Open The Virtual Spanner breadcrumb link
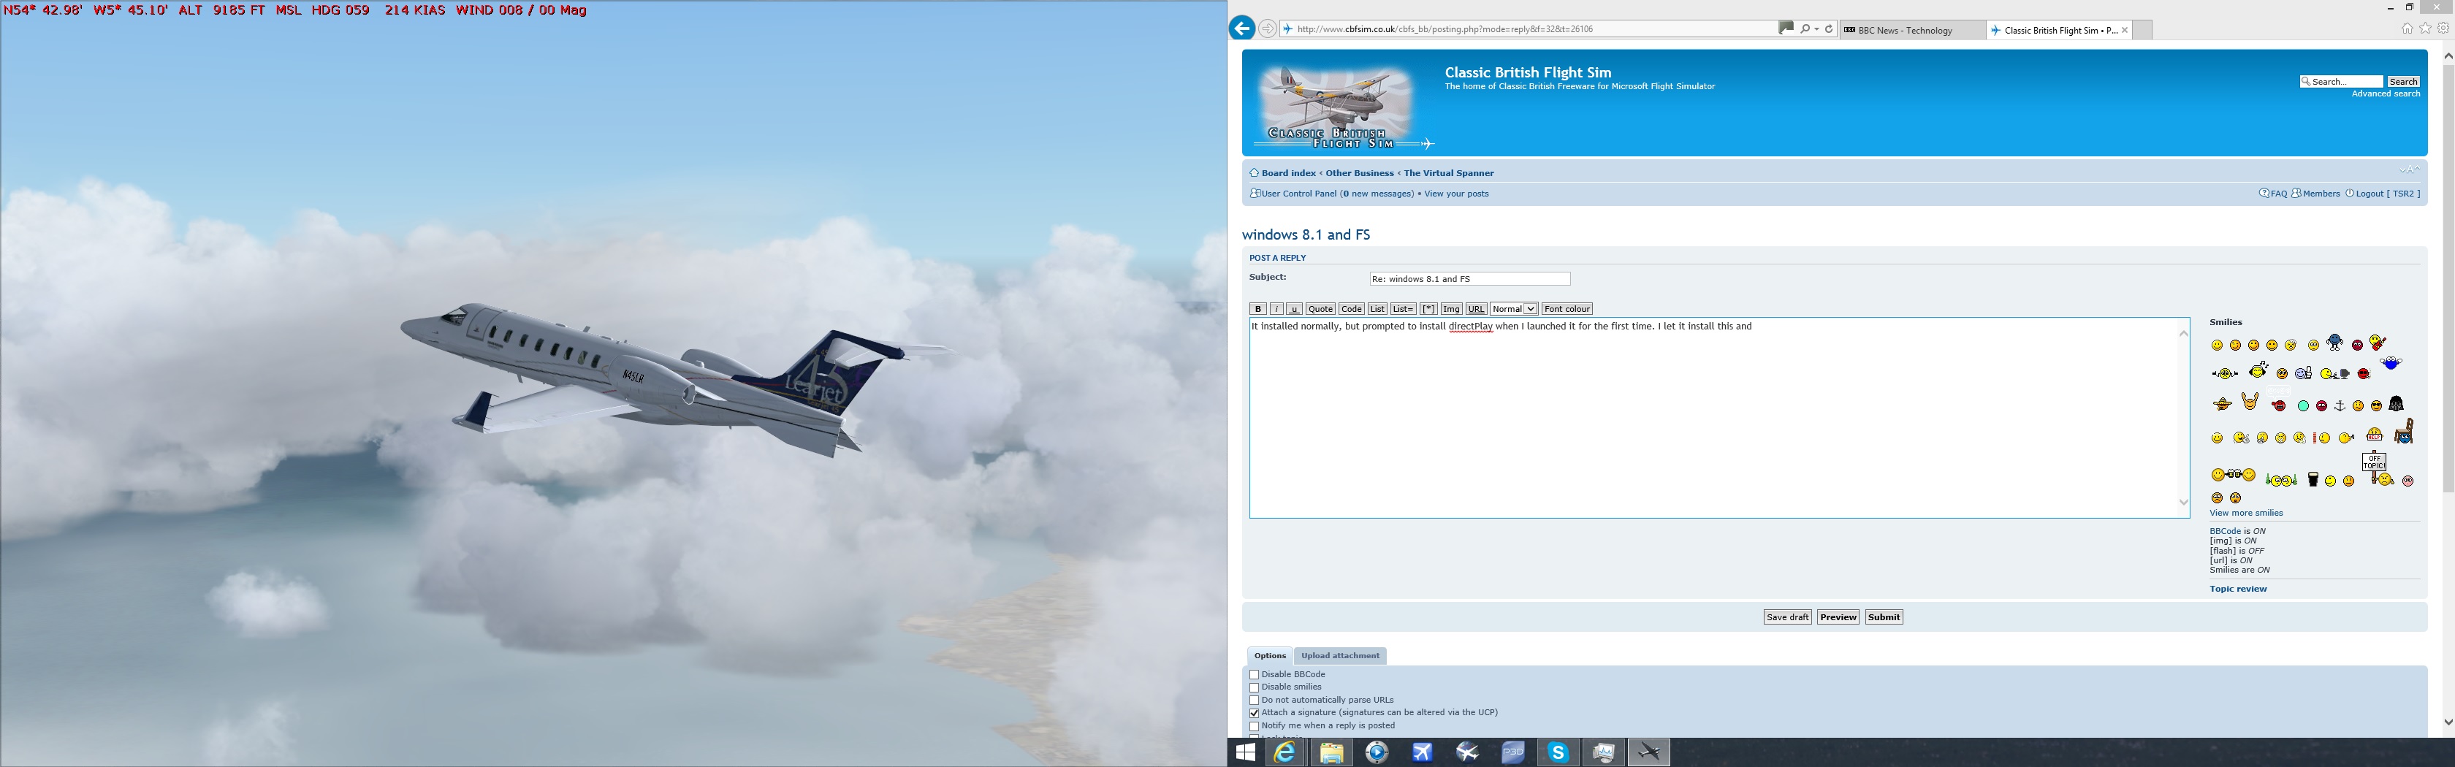The height and width of the screenshot is (767, 2455). coord(1449,173)
